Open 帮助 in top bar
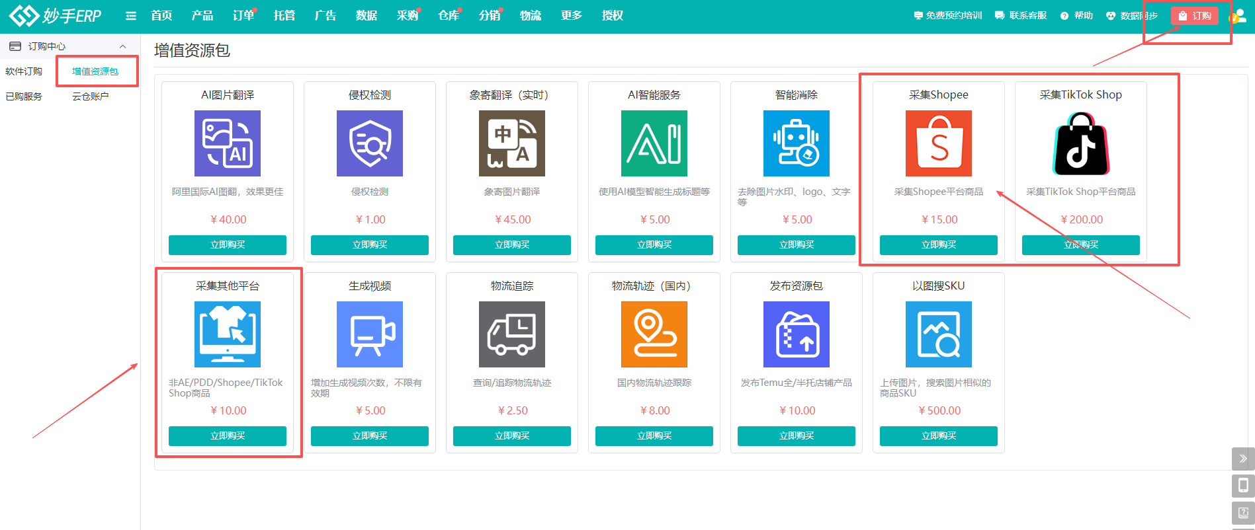 tap(1076, 16)
